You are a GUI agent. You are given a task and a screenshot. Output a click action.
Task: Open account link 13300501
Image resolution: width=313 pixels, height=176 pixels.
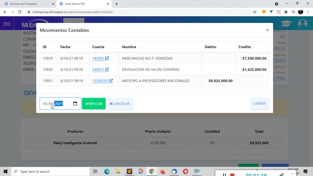pyautogui.click(x=100, y=81)
